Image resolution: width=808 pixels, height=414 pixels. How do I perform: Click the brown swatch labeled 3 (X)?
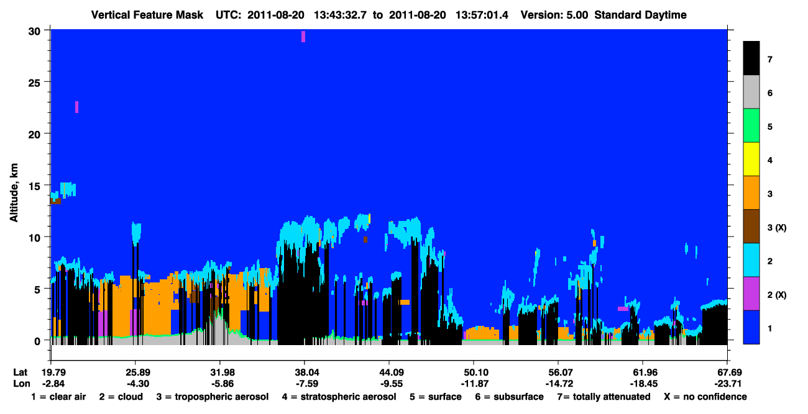point(751,227)
